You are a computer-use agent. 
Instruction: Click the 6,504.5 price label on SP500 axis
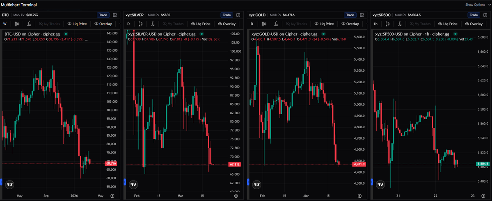click(483, 164)
